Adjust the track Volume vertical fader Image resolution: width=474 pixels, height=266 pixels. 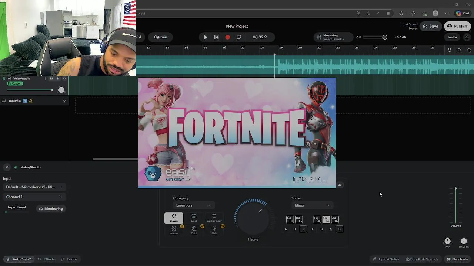tap(456, 205)
